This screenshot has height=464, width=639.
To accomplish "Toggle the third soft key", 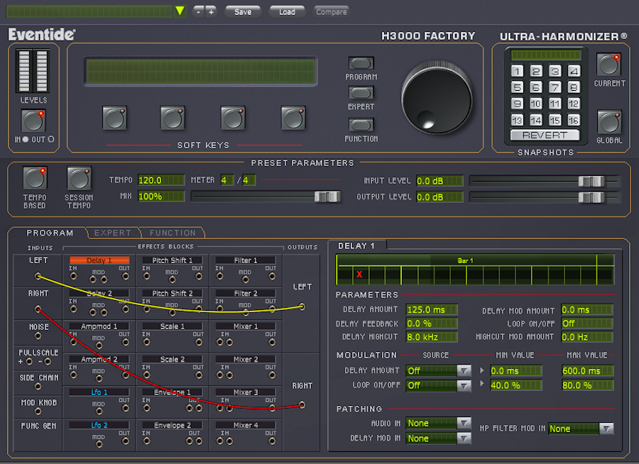I will [x=233, y=118].
